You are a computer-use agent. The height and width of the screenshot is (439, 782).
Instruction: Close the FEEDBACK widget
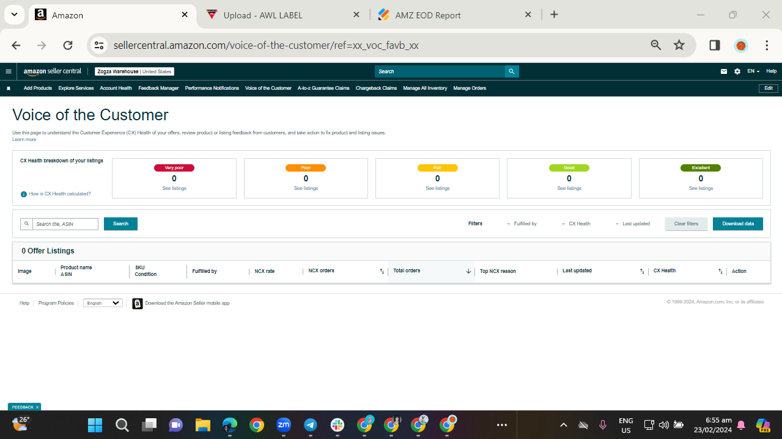[x=37, y=407]
